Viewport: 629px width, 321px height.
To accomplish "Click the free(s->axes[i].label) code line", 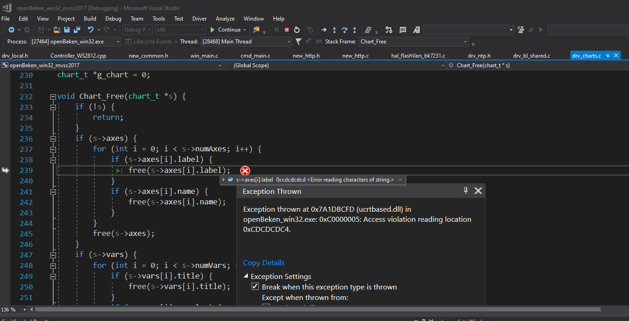I will [x=180, y=171].
